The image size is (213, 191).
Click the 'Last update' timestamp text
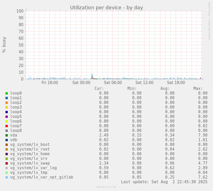pos(164,182)
